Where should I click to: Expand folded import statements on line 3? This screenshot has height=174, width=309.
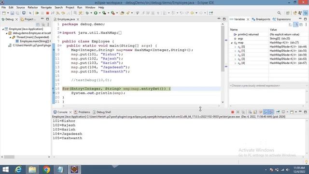60,33
